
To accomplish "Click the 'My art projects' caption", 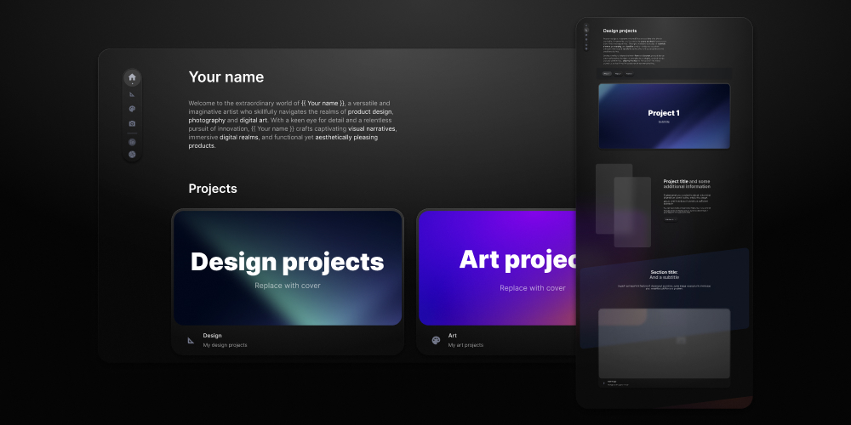I will pyautogui.click(x=465, y=345).
